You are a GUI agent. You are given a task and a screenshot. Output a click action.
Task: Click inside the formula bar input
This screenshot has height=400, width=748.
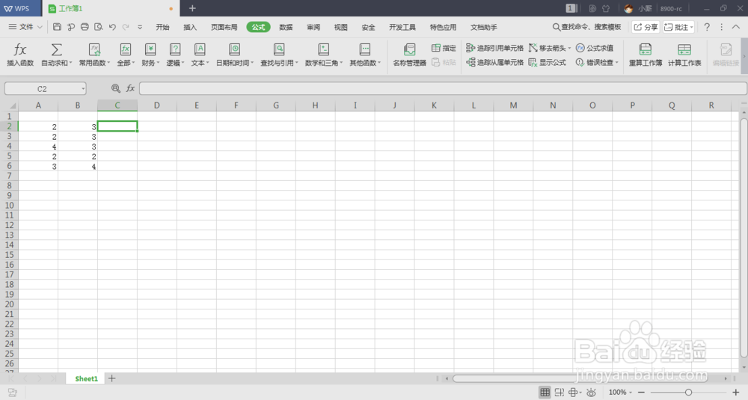443,88
